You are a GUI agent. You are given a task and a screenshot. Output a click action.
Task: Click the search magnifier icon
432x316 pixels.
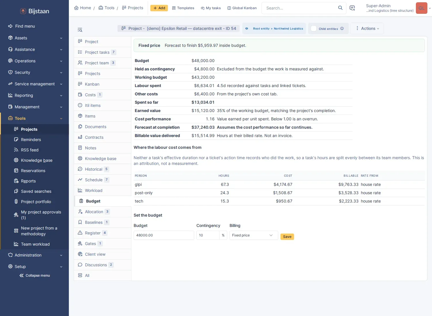click(x=340, y=8)
